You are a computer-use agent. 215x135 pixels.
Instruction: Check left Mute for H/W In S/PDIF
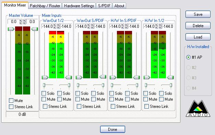[x=111, y=99]
